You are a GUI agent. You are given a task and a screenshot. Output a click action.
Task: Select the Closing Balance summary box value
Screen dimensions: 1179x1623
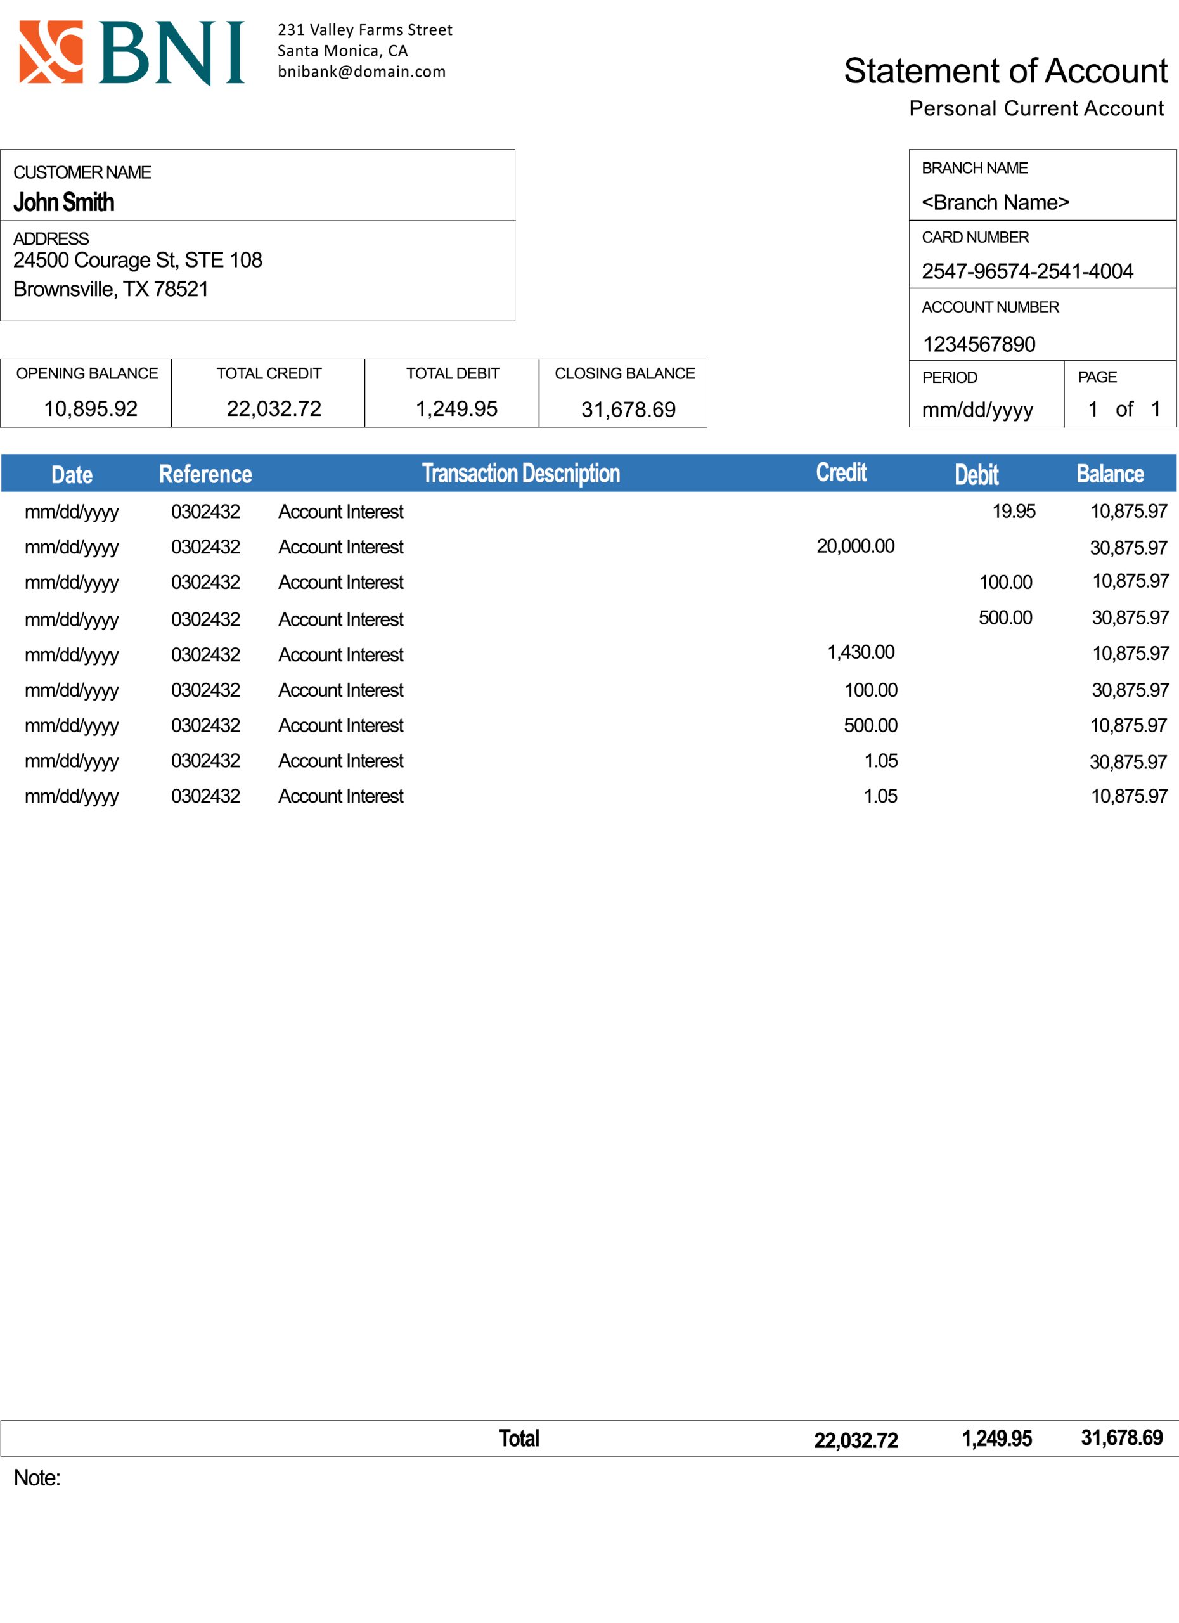coord(628,410)
